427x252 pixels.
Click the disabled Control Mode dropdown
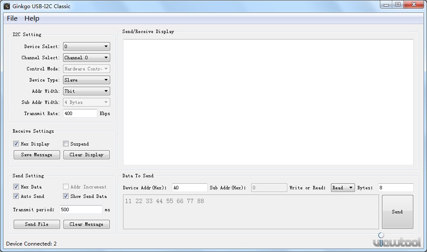point(87,69)
